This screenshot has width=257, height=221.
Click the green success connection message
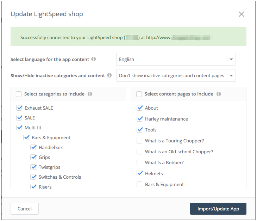(x=128, y=37)
